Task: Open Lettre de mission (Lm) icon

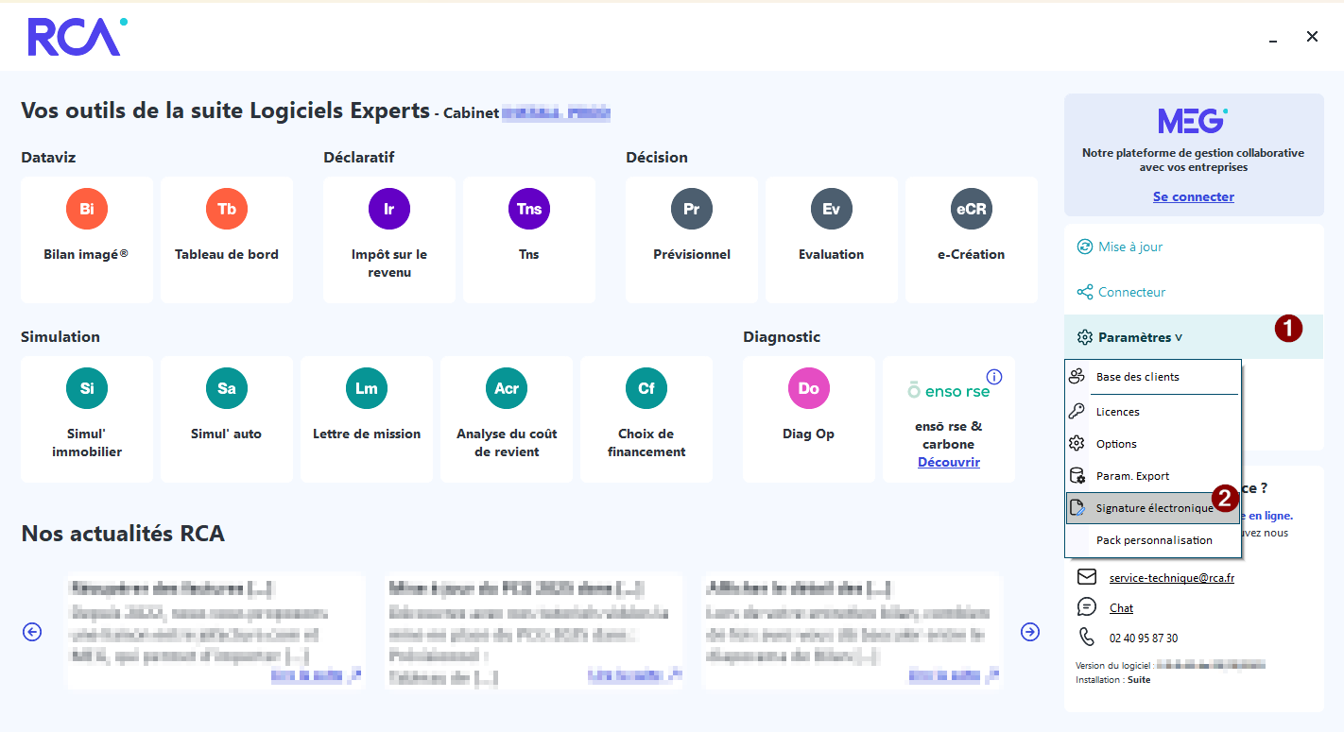Action: (367, 388)
